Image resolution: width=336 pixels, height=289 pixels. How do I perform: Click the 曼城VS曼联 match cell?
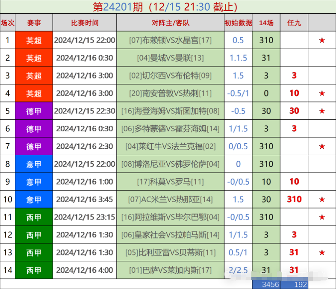pos(170,58)
